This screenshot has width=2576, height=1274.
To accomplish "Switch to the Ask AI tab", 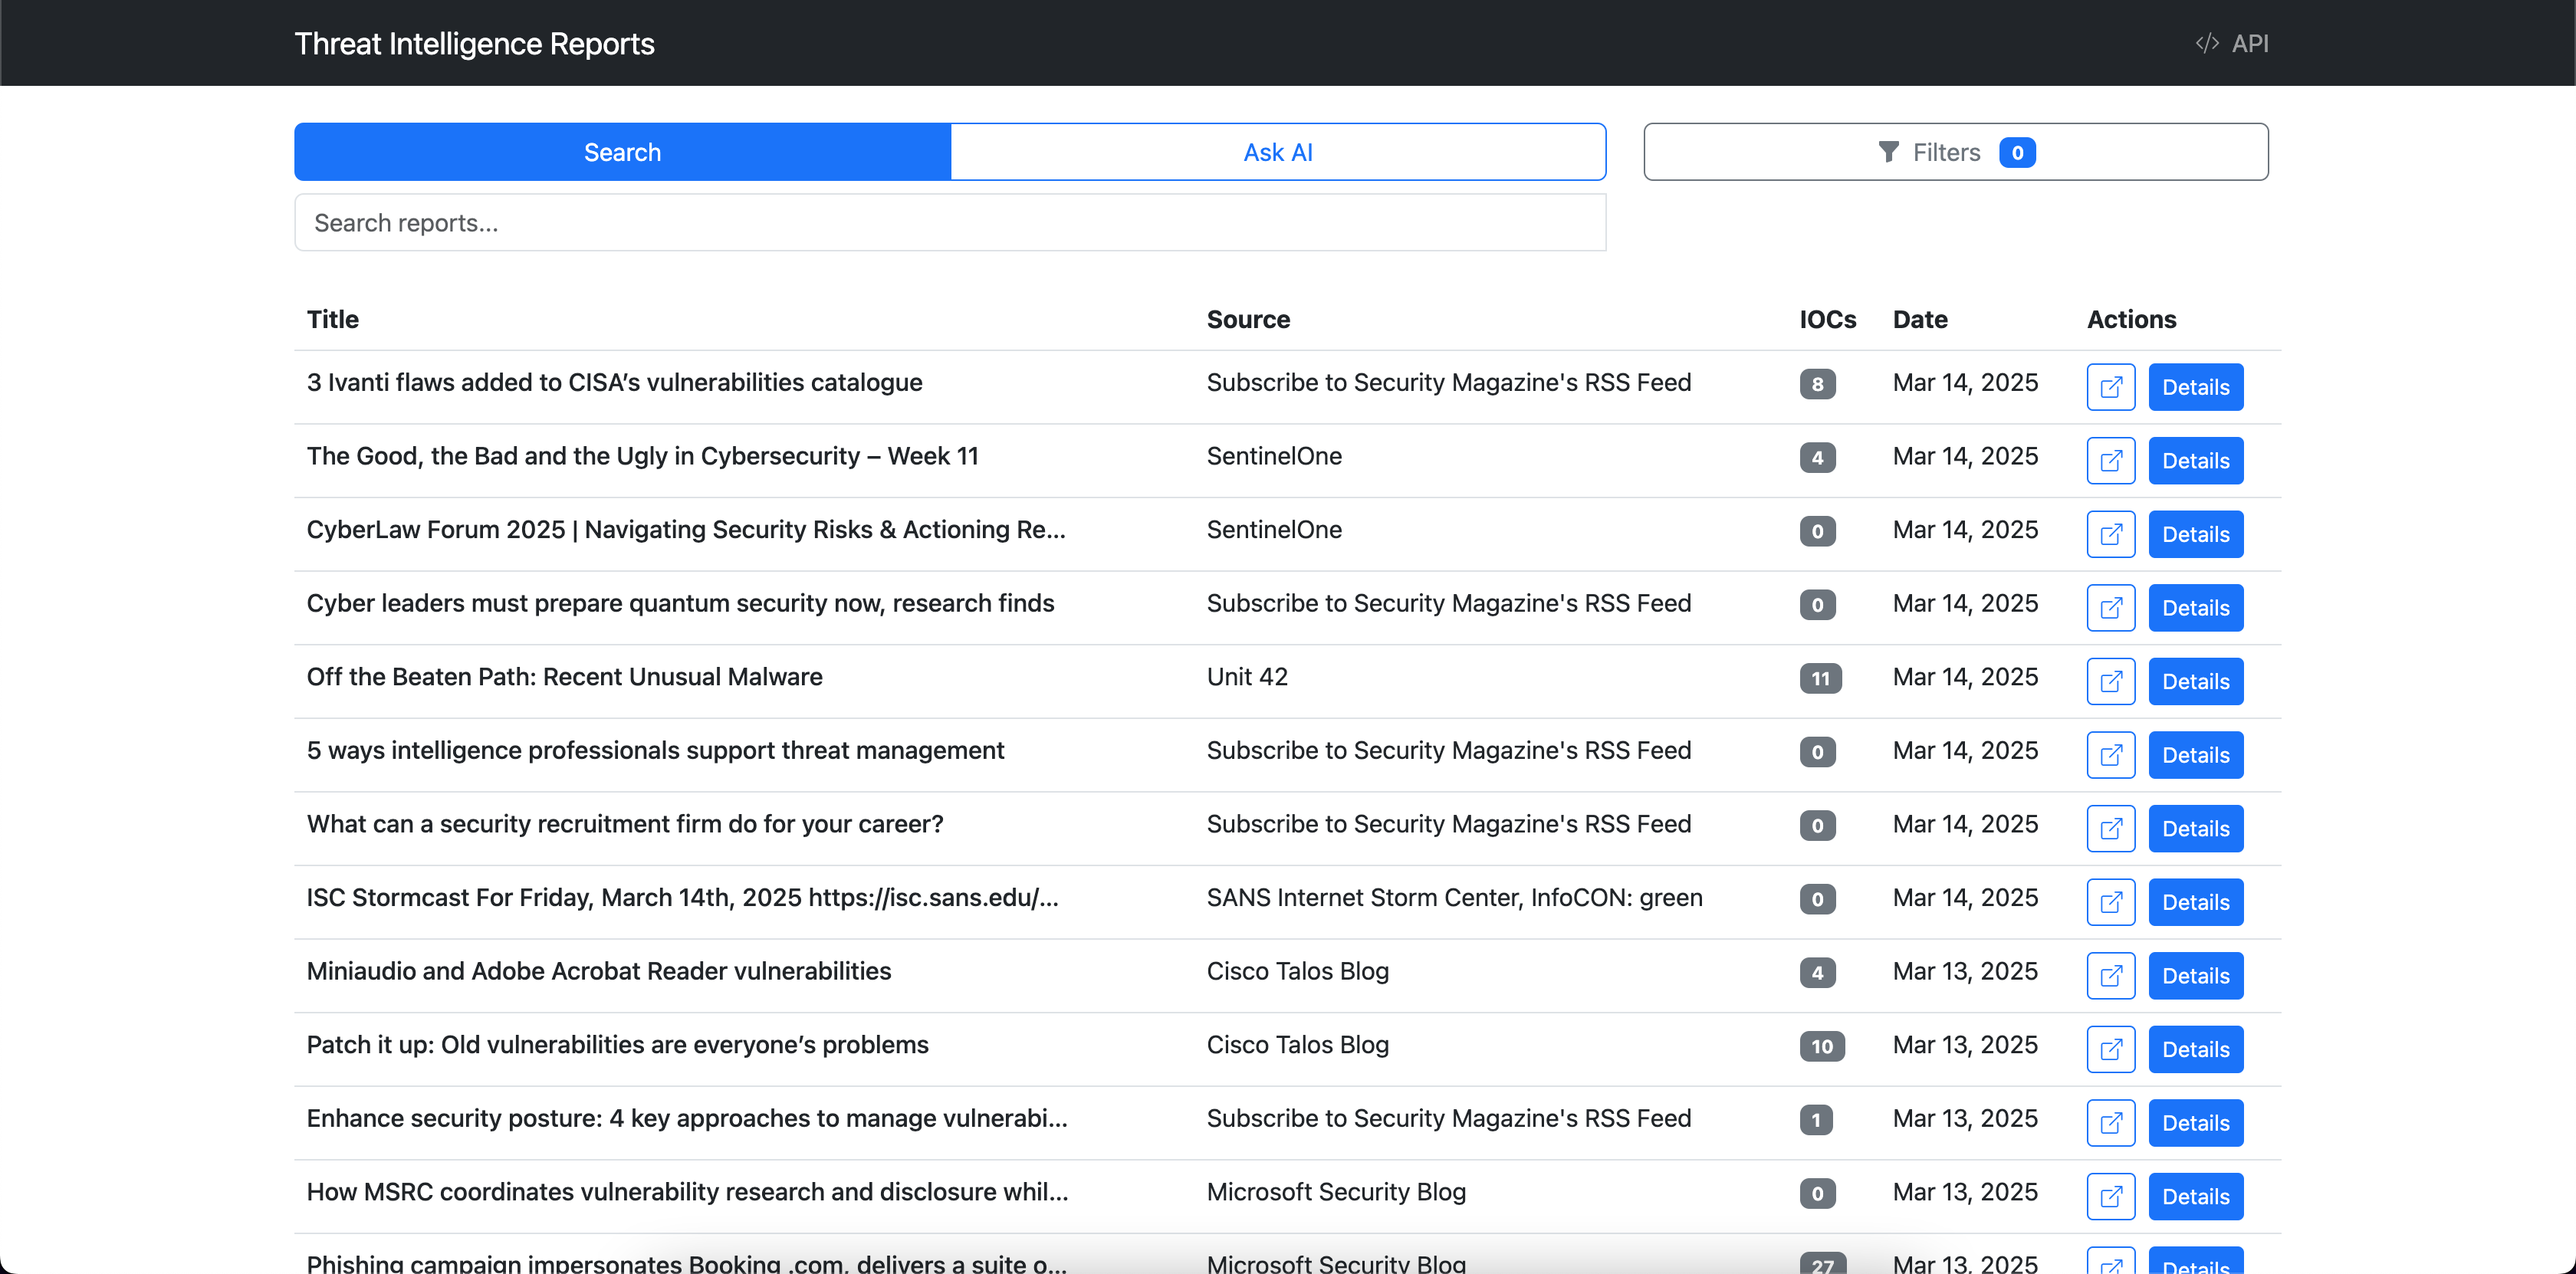I will pos(1277,152).
